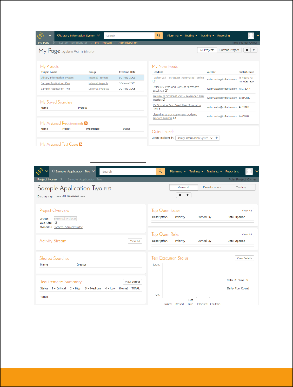This screenshot has height=387, width=293.
Task: Open Quick Launch Create Incident project dropdown
Action: (195, 138)
